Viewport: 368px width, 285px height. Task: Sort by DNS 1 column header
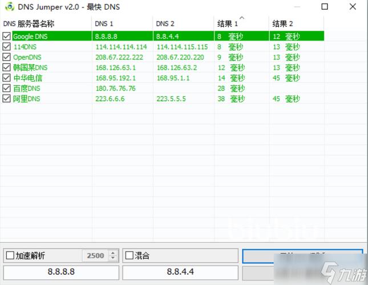pyautogui.click(x=122, y=23)
